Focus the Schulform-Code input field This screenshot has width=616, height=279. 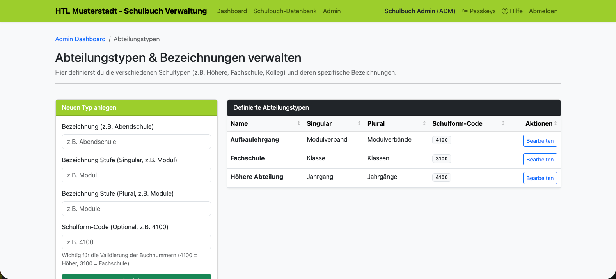click(x=137, y=242)
